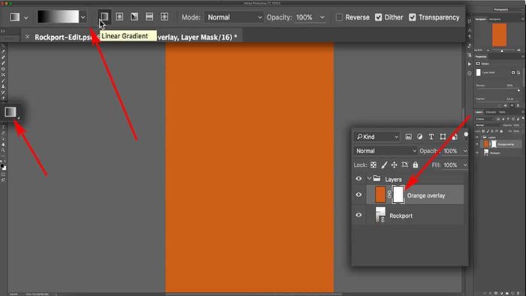
Task: Expand the tool preset picker arrow
Action: [x=26, y=17]
